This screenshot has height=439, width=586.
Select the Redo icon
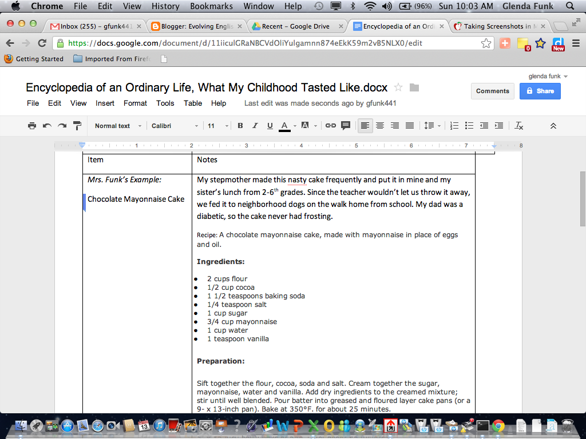62,125
